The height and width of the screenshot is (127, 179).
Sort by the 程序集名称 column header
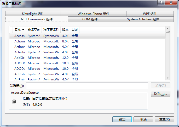(x=51, y=30)
